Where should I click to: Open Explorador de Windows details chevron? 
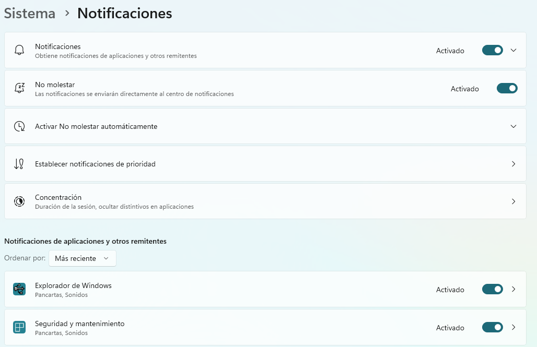point(513,289)
